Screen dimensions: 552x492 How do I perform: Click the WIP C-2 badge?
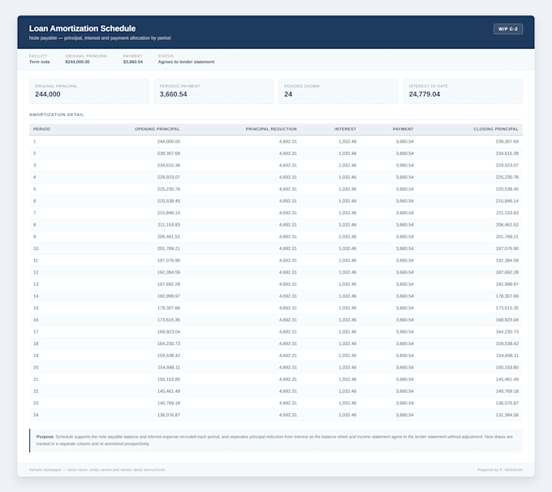508,29
